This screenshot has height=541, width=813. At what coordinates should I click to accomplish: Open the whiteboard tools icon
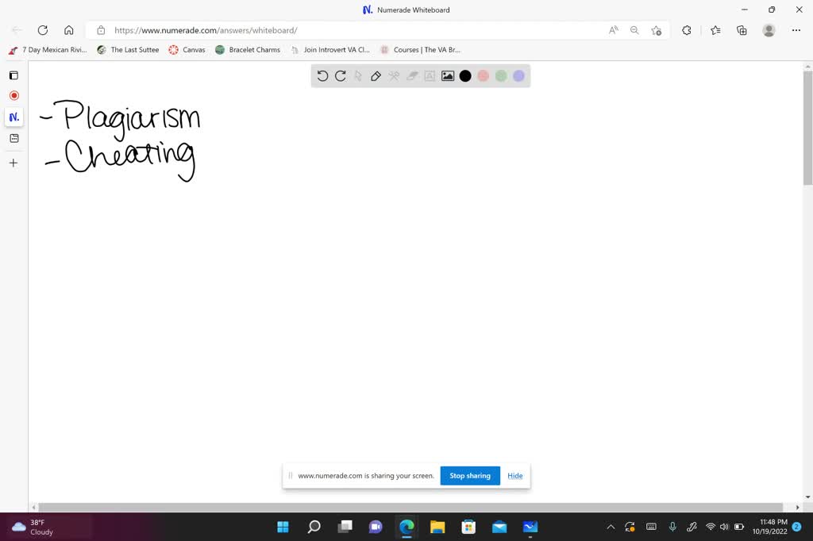[394, 76]
